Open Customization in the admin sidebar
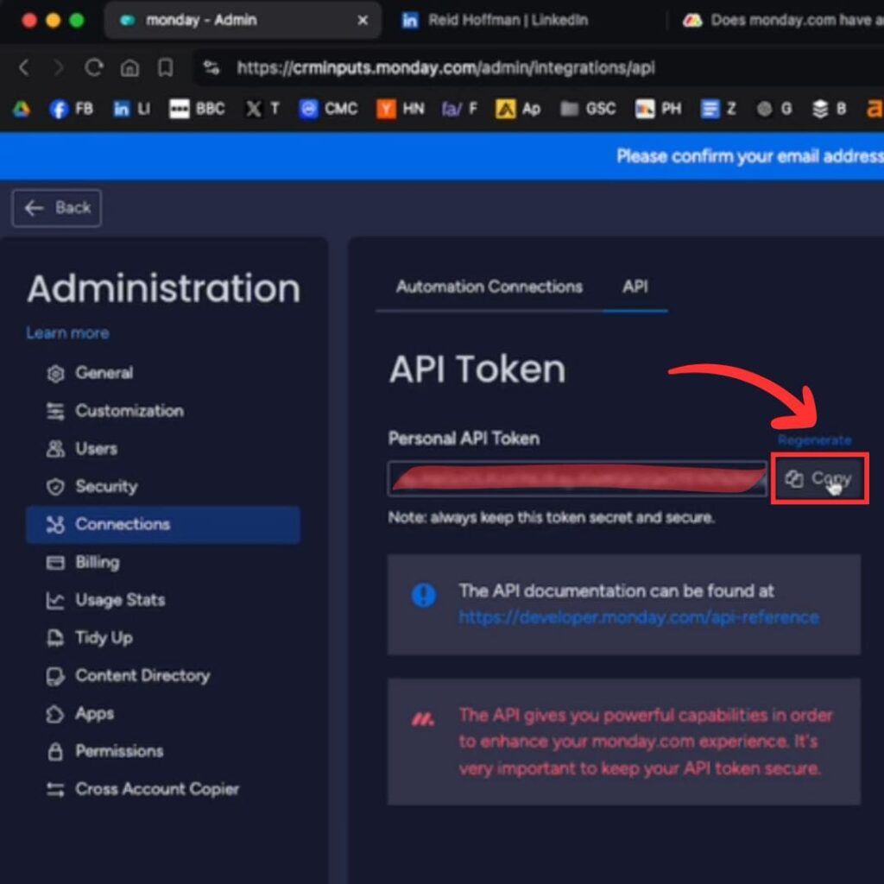Viewport: 884px width, 884px height. [115, 410]
